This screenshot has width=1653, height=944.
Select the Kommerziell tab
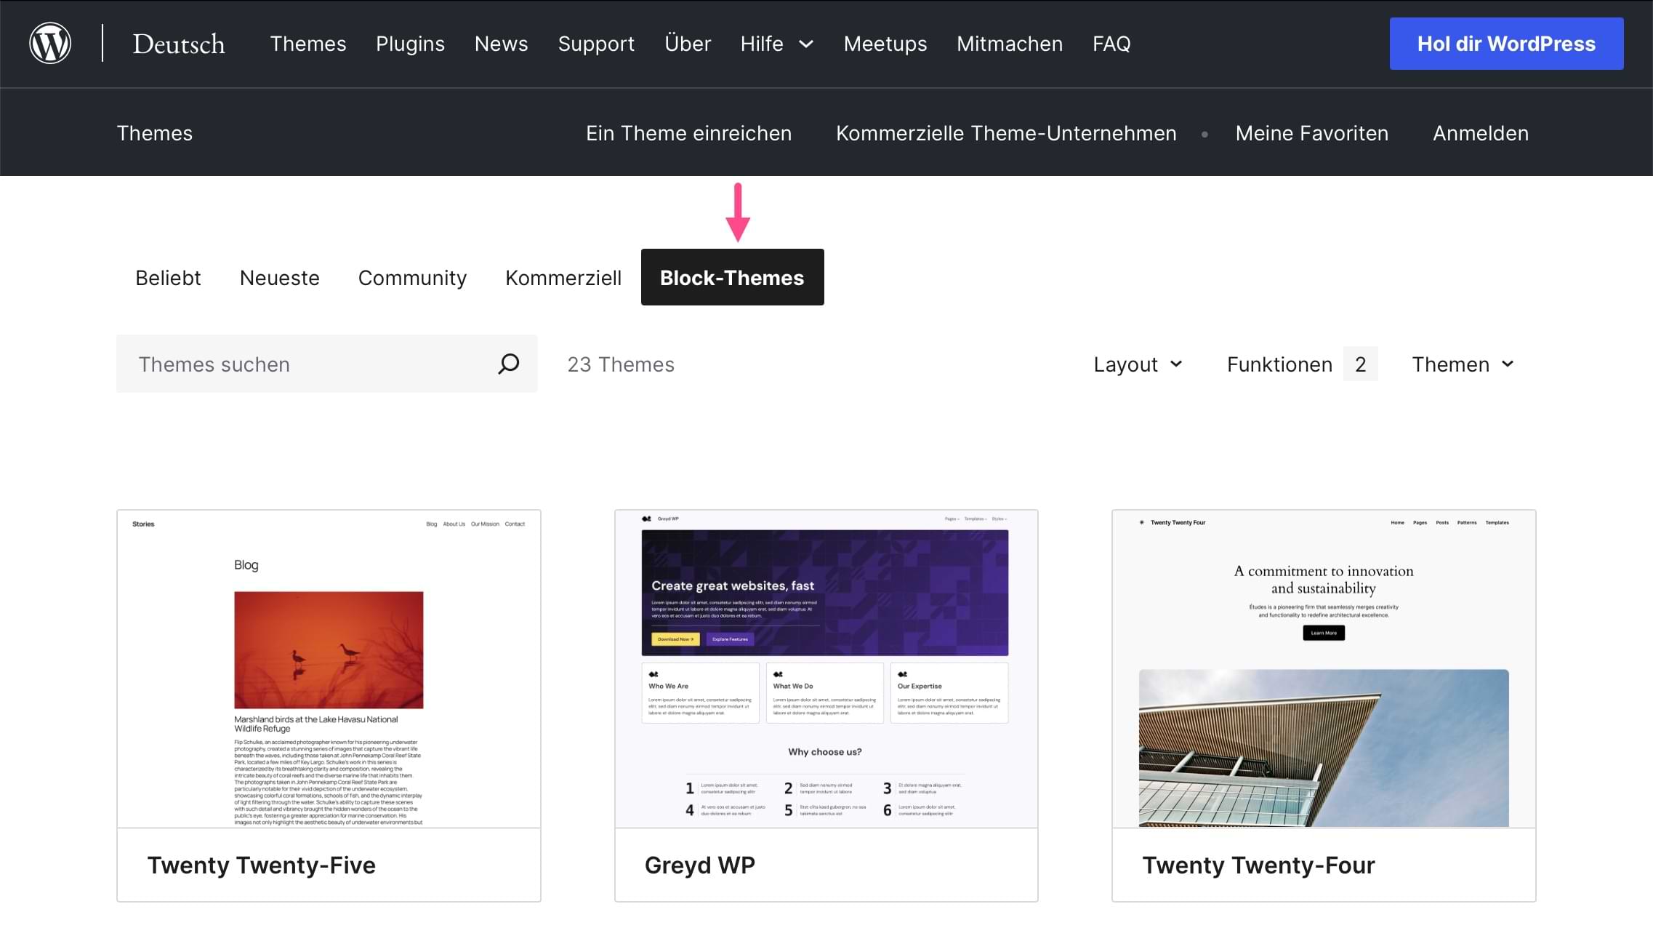click(x=563, y=278)
